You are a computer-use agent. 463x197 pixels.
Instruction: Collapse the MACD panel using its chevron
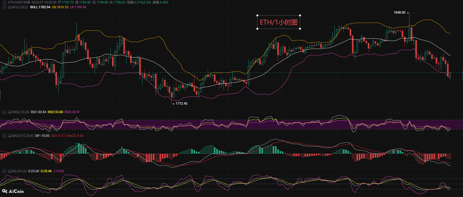[4, 136]
